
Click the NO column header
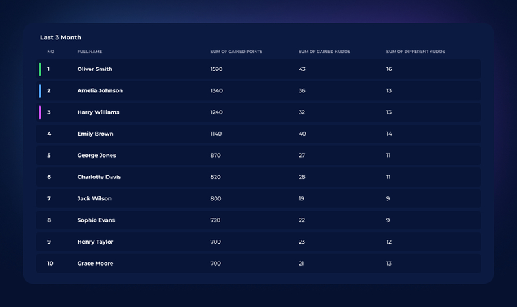(x=50, y=52)
